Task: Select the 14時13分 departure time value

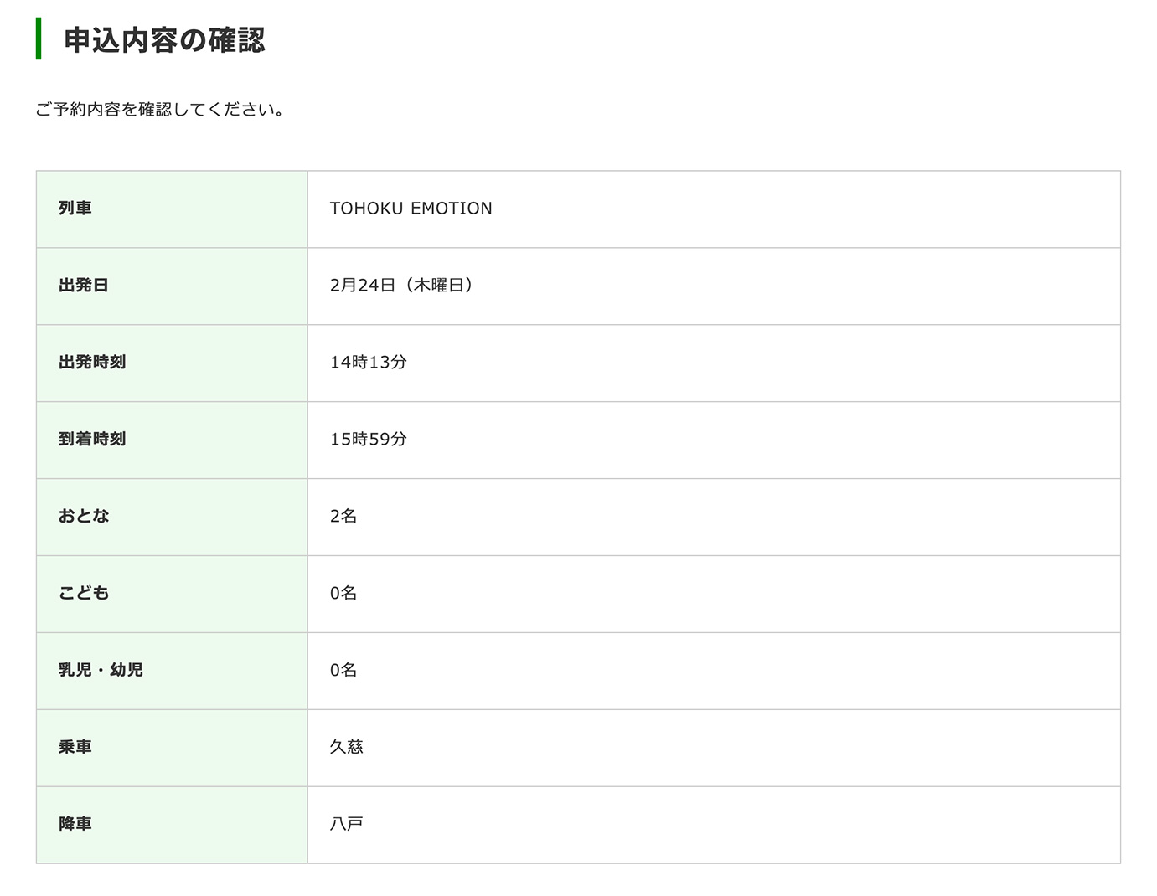Action: (x=369, y=363)
